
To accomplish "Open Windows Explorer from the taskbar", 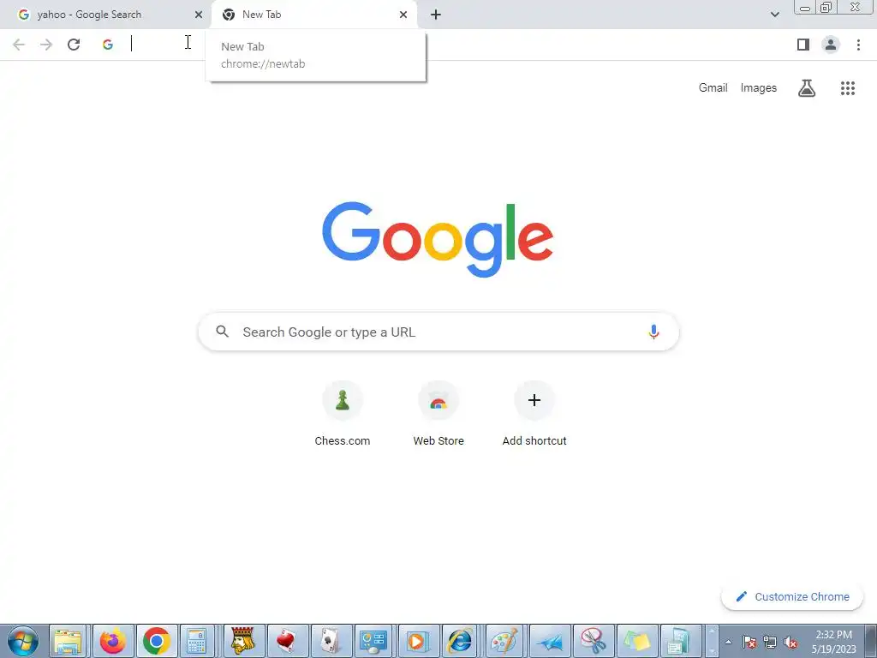I will [x=68, y=641].
